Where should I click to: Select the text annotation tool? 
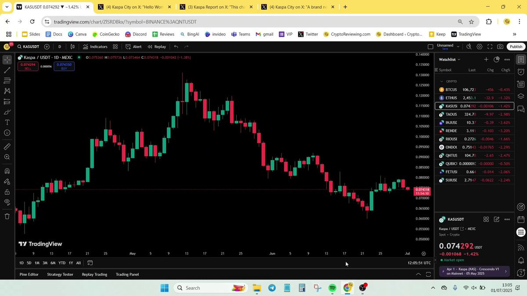pos(7,122)
